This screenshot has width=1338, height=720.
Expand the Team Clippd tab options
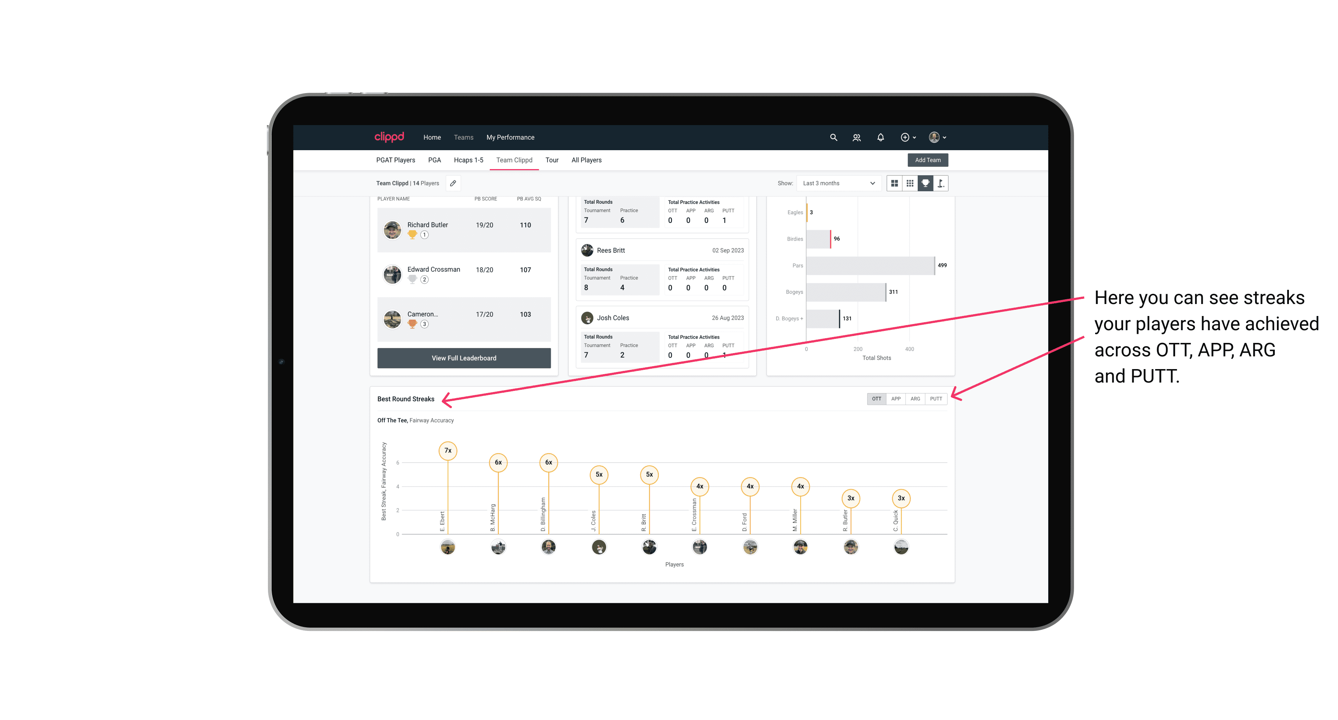[514, 160]
